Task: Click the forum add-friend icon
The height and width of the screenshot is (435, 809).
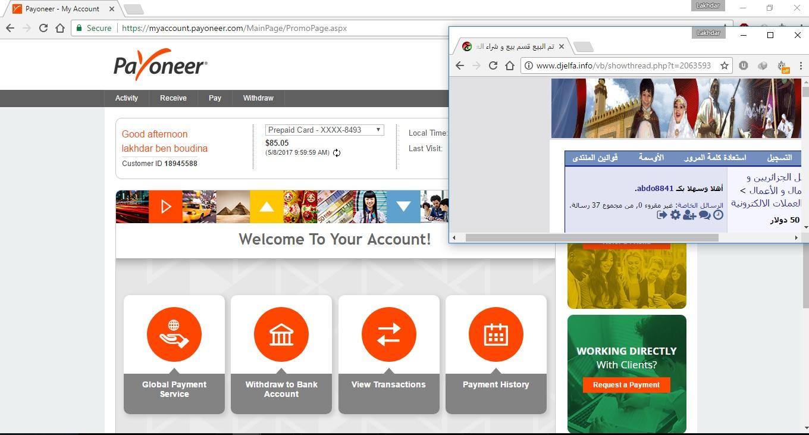Action: 689,215
